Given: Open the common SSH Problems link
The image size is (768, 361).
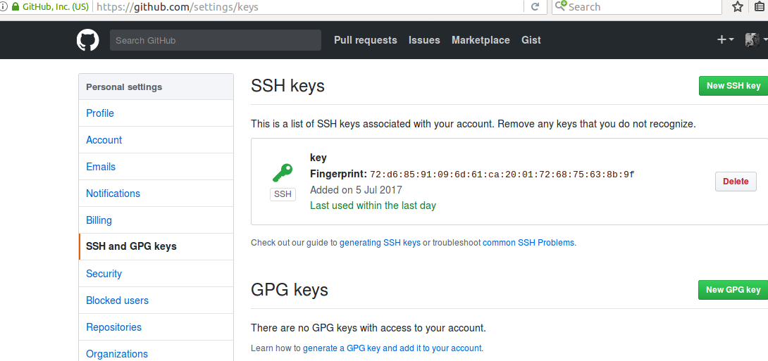Looking at the screenshot, I should [x=529, y=243].
